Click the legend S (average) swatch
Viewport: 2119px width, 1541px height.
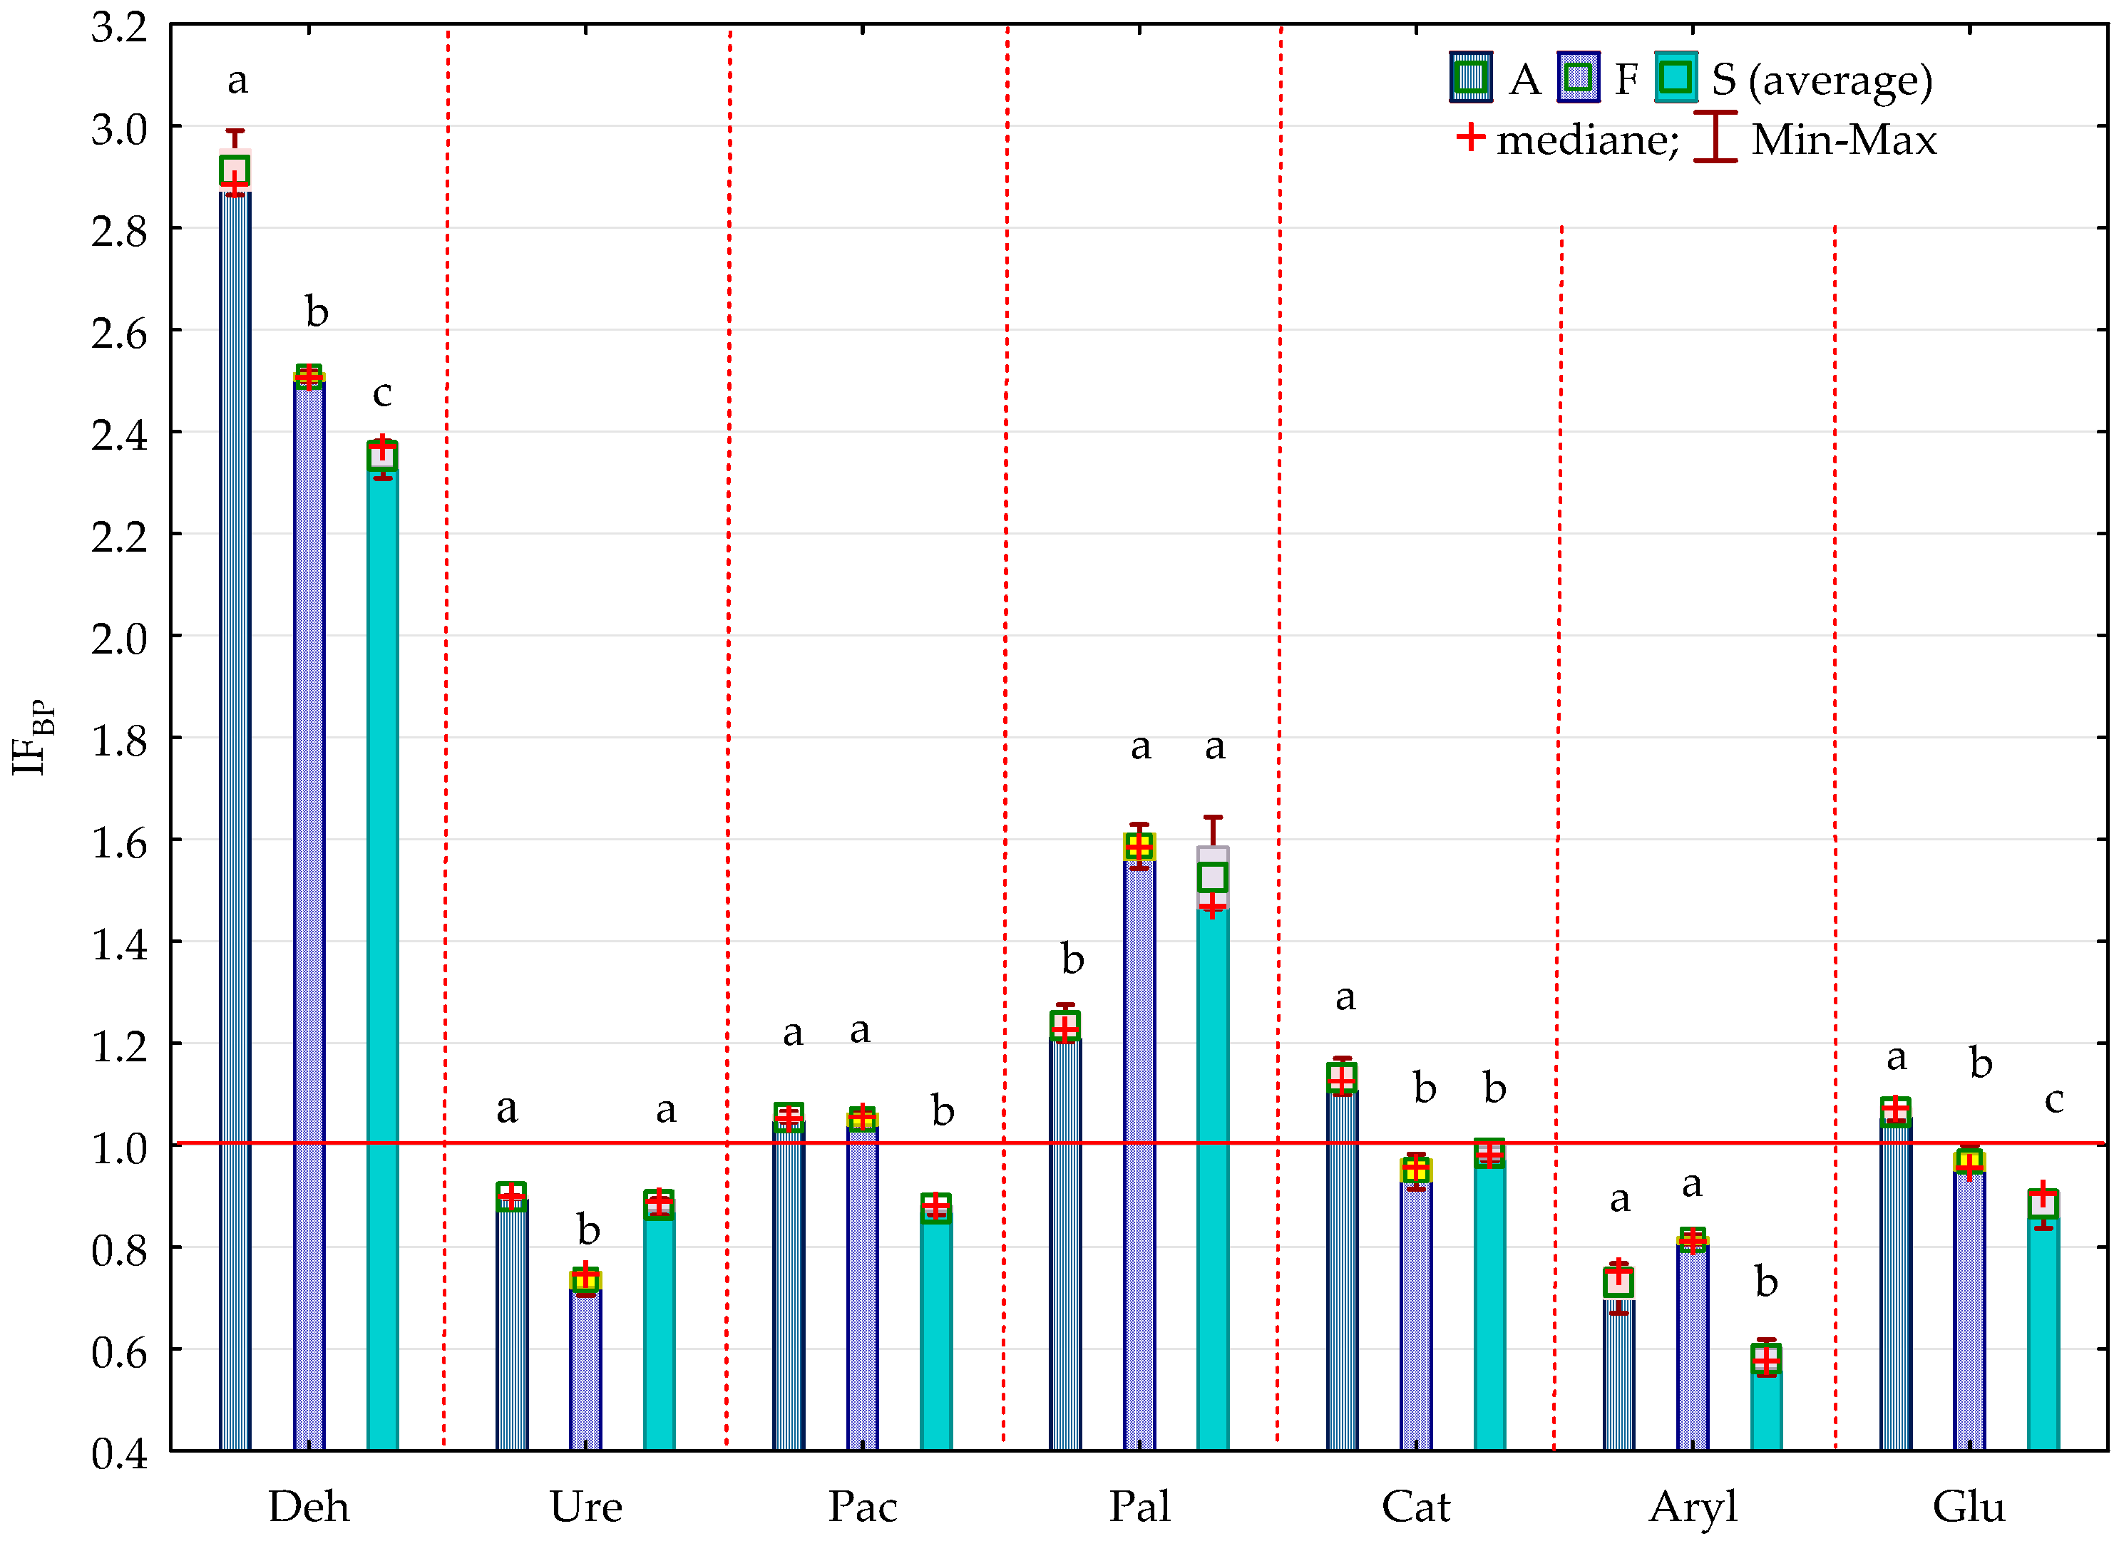click(x=1676, y=78)
